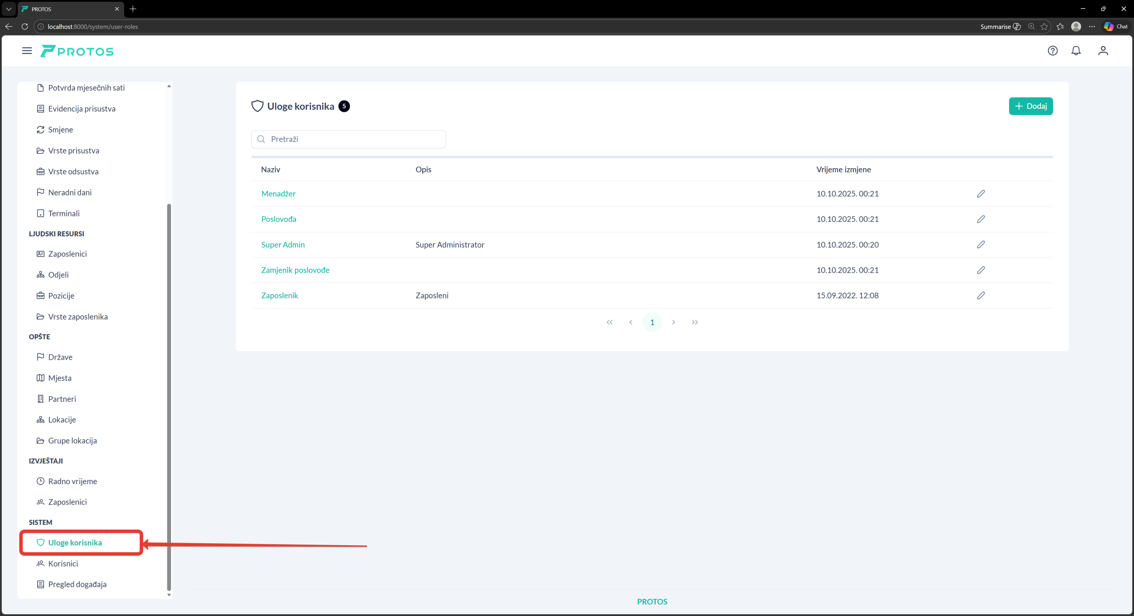Image resolution: width=1134 pixels, height=616 pixels.
Task: Click the Dodaj button
Action: coord(1030,106)
